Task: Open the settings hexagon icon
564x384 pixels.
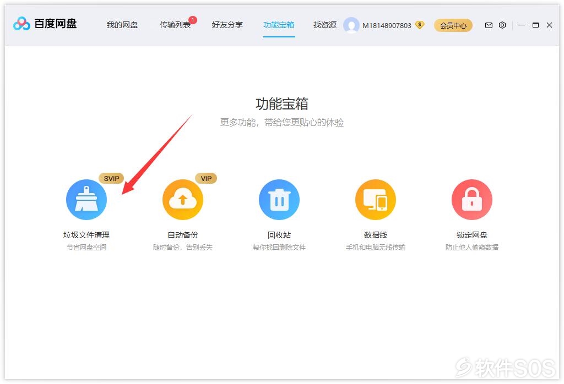Action: coord(502,25)
